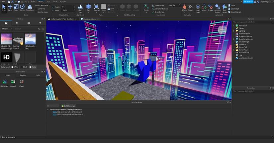Viewport: 274px width, 143px height.
Task: Click the Generate terrain icon
Action: coord(4,81)
